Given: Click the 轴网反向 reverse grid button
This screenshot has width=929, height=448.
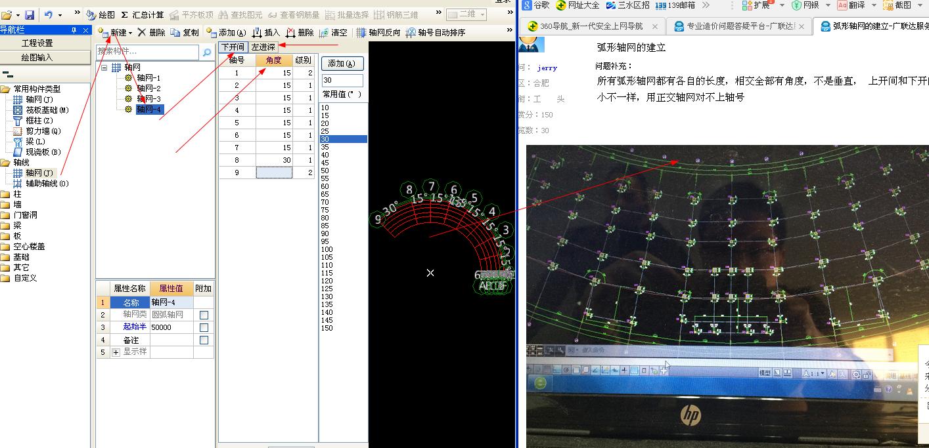Looking at the screenshot, I should click(378, 32).
